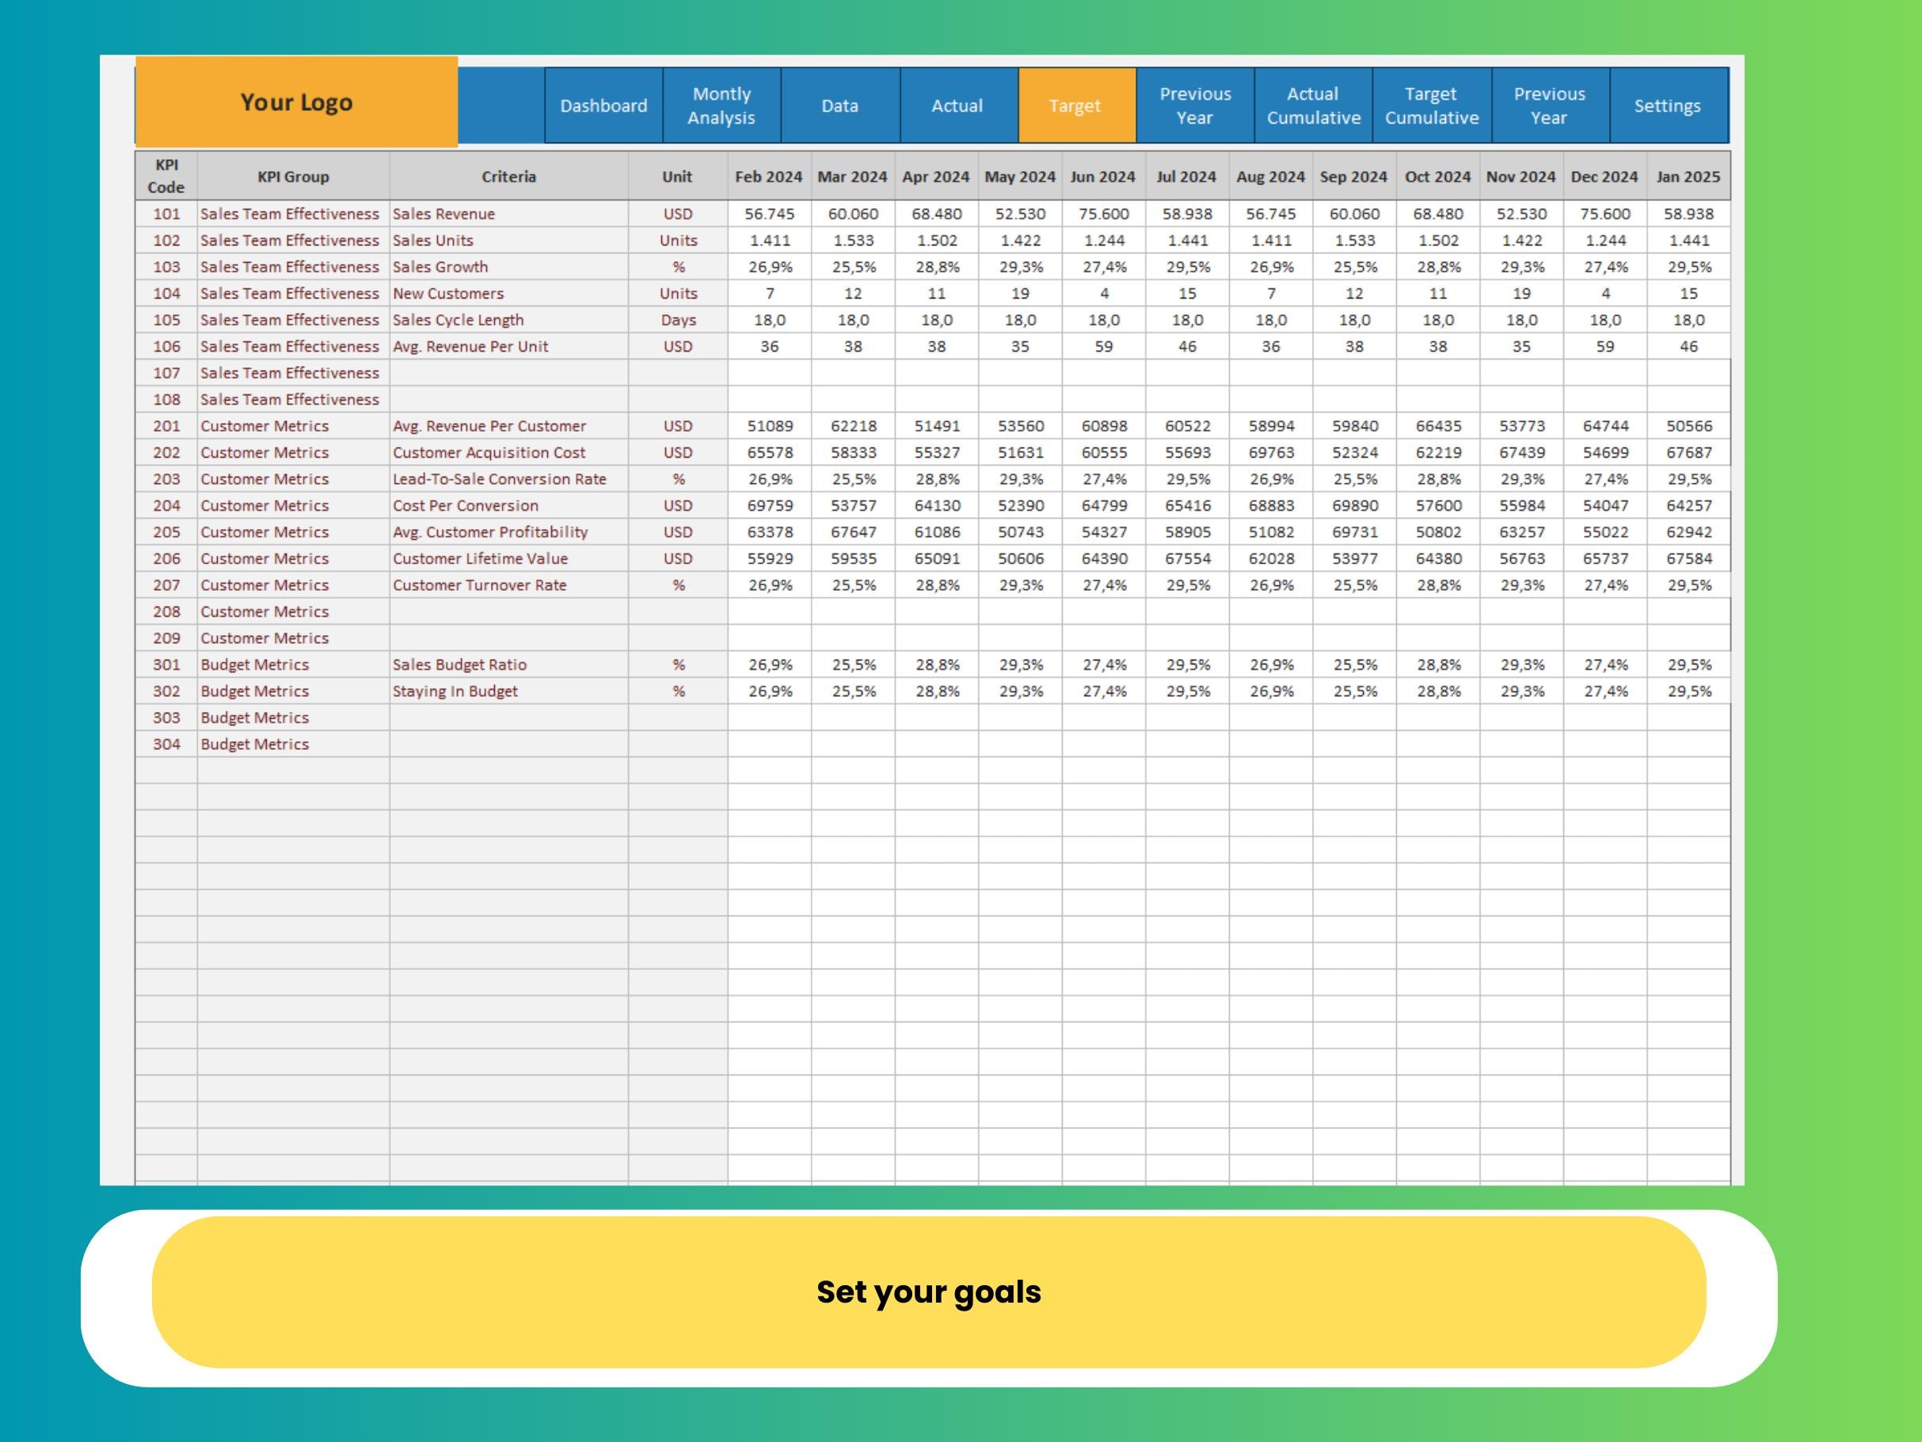Click the Your Logo placeholder
Viewport: 1922px width, 1442px height.
[x=296, y=101]
